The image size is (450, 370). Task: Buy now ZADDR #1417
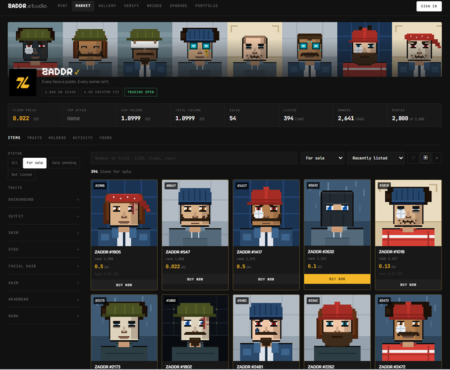[x=266, y=279]
